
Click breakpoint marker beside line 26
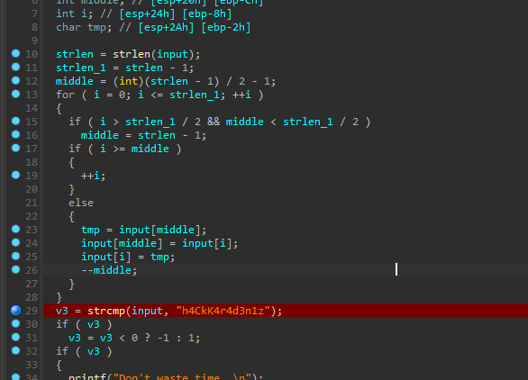click(16, 269)
